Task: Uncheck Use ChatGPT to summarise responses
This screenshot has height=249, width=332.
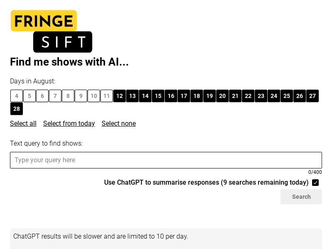Action: [315, 183]
